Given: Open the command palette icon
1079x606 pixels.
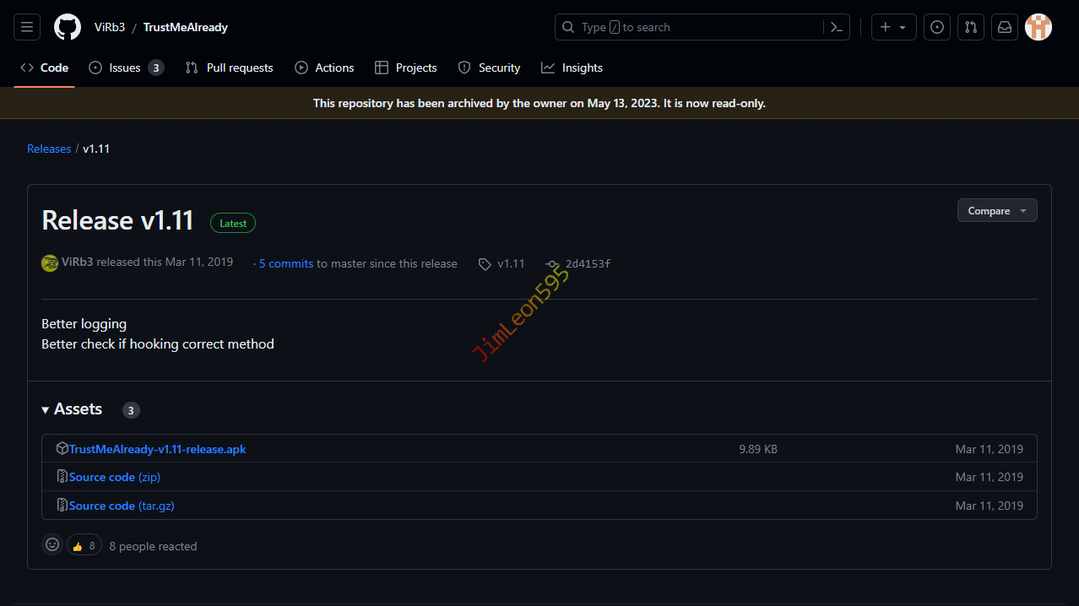Looking at the screenshot, I should point(836,27).
